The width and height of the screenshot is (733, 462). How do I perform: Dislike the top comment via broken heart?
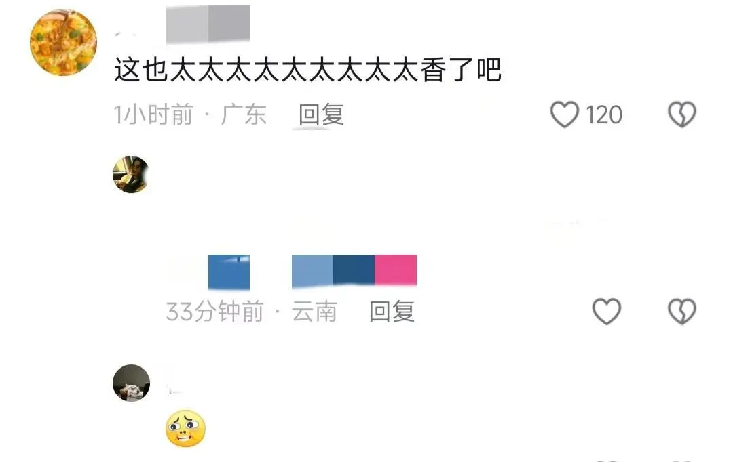682,114
